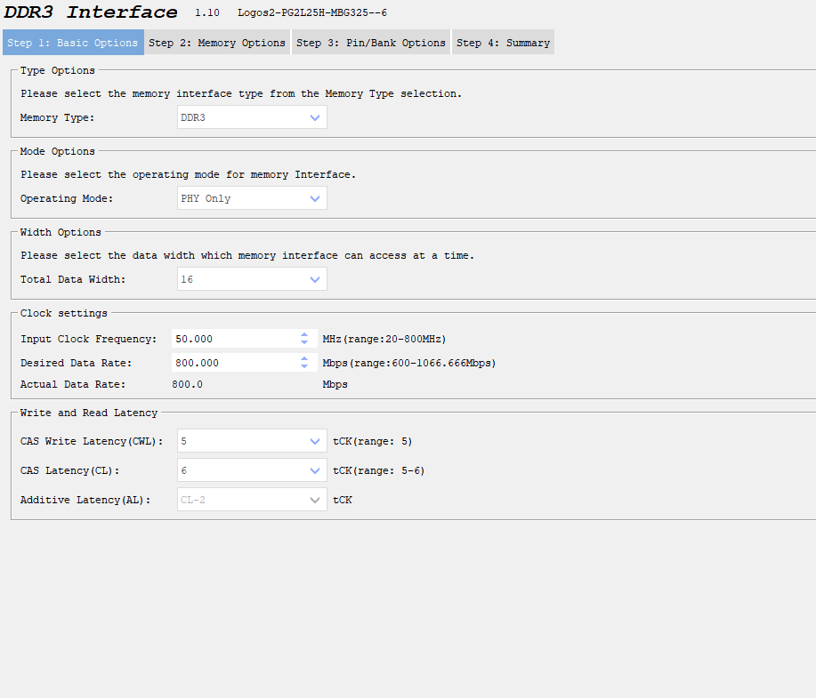This screenshot has width=816, height=698.
Task: Click the Additive Latency (AL) dropdown
Action: pyautogui.click(x=252, y=500)
